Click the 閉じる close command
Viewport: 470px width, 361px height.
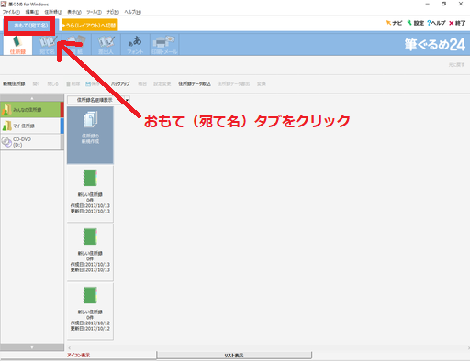[x=52, y=83]
